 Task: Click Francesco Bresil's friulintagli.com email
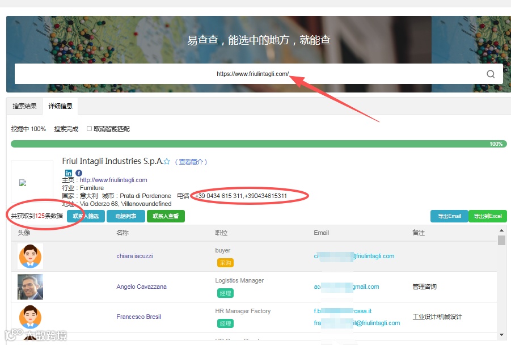coord(357,323)
